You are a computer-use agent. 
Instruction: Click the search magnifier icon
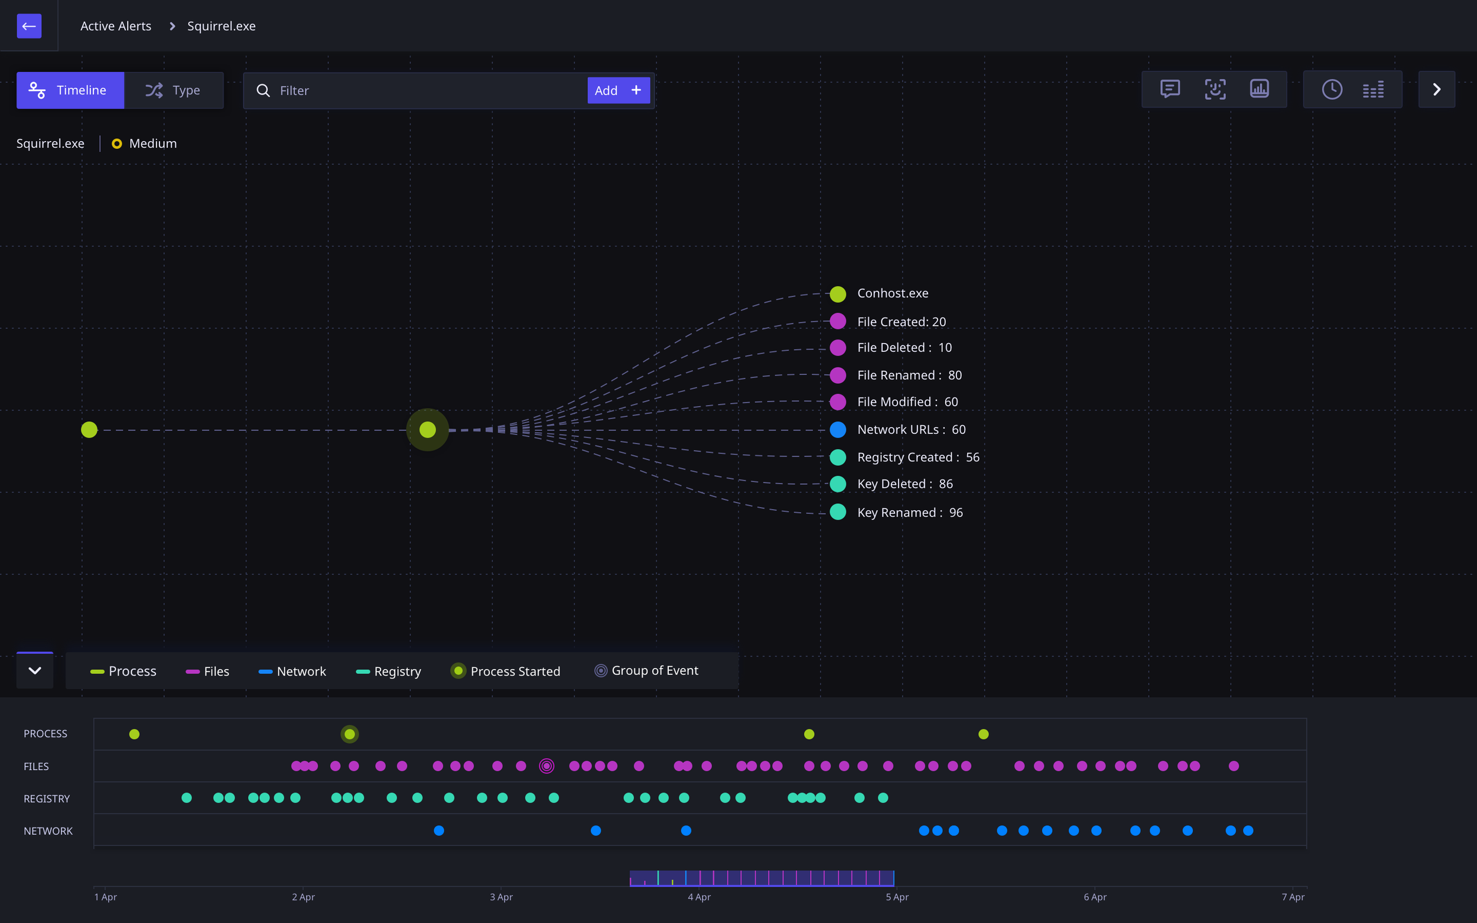pos(263,90)
